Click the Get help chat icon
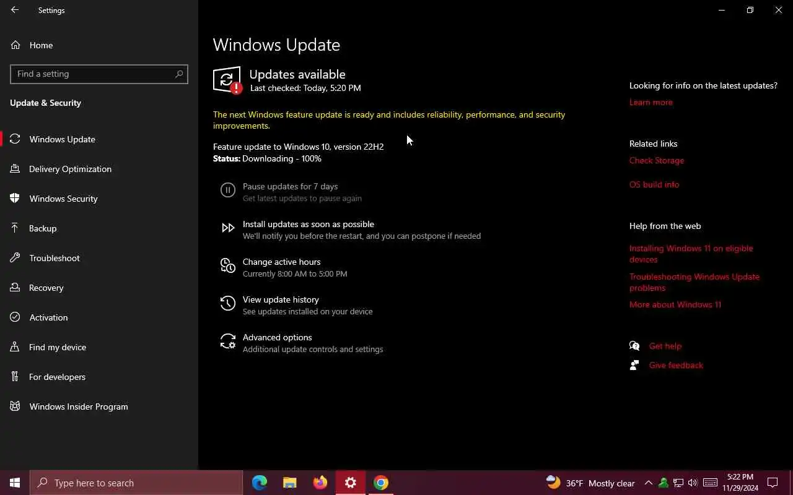 [634, 346]
